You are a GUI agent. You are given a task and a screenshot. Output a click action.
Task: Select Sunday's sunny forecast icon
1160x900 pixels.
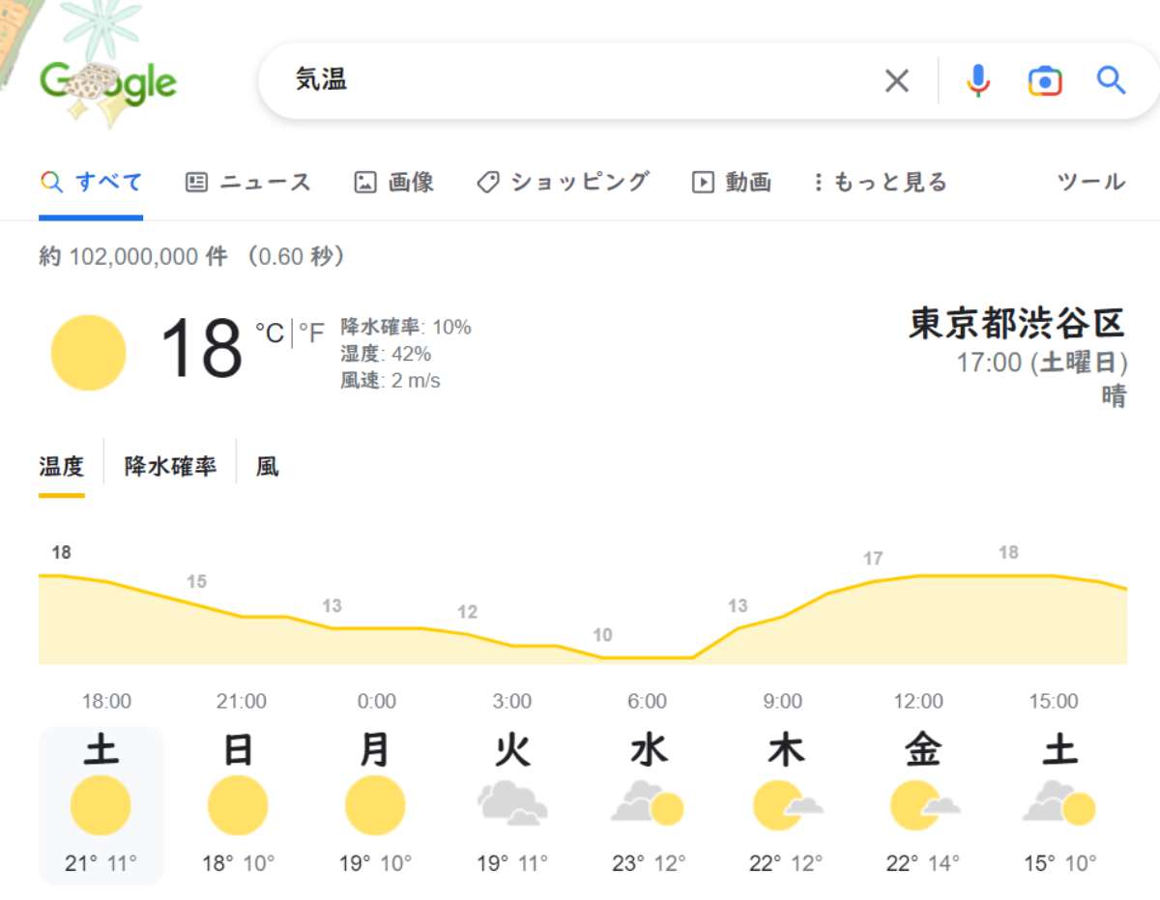[x=238, y=805]
